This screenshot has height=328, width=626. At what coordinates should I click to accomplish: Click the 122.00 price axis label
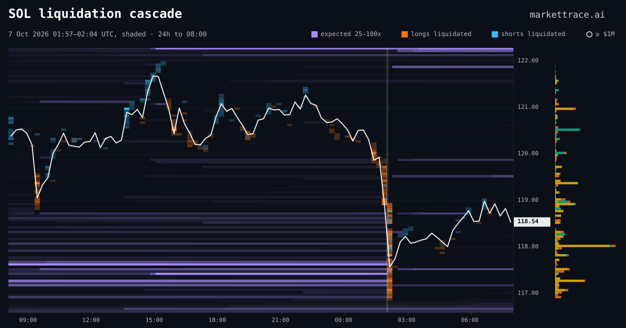[x=528, y=60]
